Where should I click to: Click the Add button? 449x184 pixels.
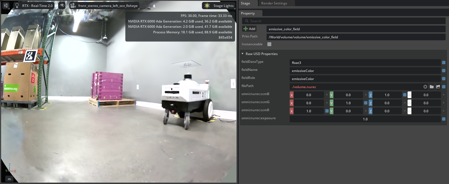tap(249, 29)
